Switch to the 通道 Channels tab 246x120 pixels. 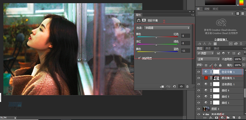point(208,48)
